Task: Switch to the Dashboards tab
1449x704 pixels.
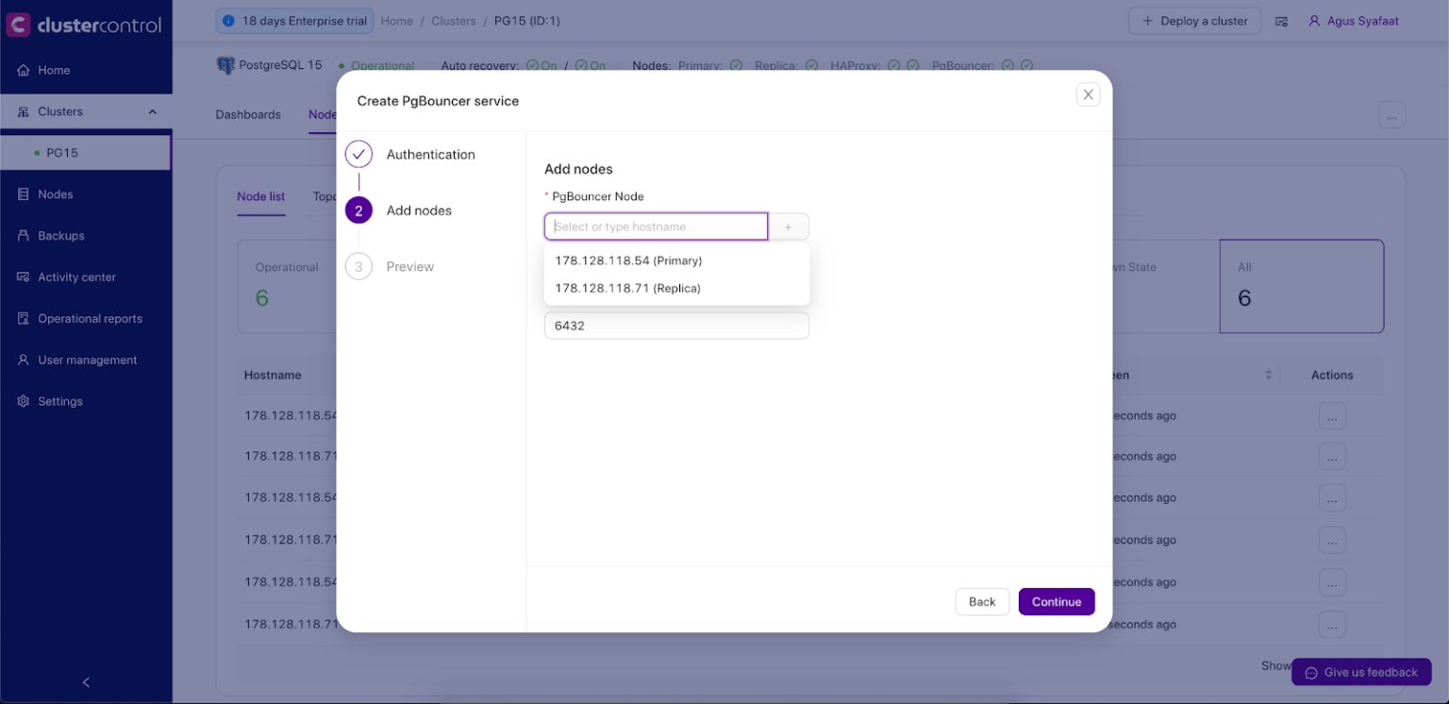Action: click(x=247, y=114)
